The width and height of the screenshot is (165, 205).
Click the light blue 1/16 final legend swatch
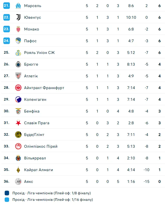pos(7,200)
